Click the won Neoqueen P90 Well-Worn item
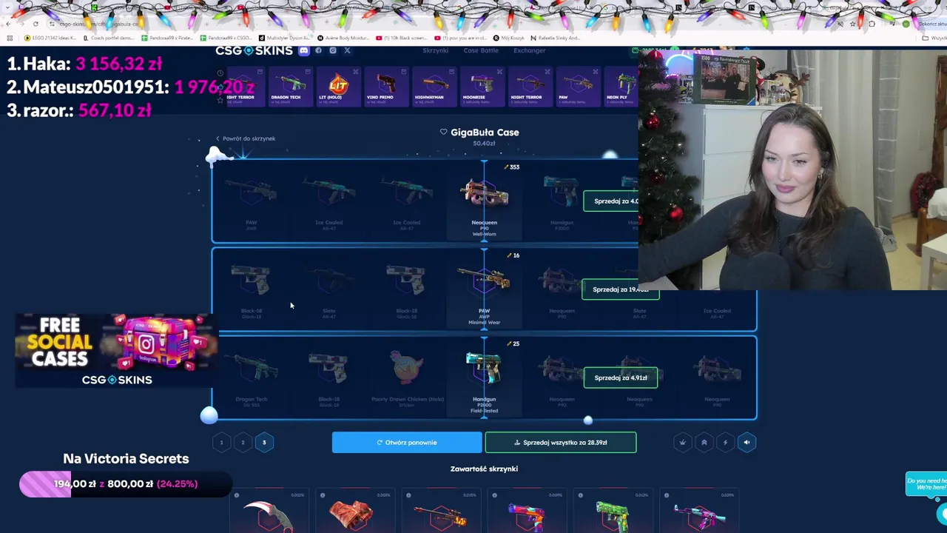The width and height of the screenshot is (947, 533). [x=485, y=202]
